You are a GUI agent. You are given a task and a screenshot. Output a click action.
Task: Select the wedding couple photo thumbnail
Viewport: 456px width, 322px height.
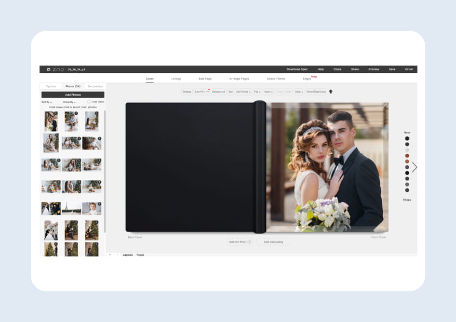[x=51, y=121]
